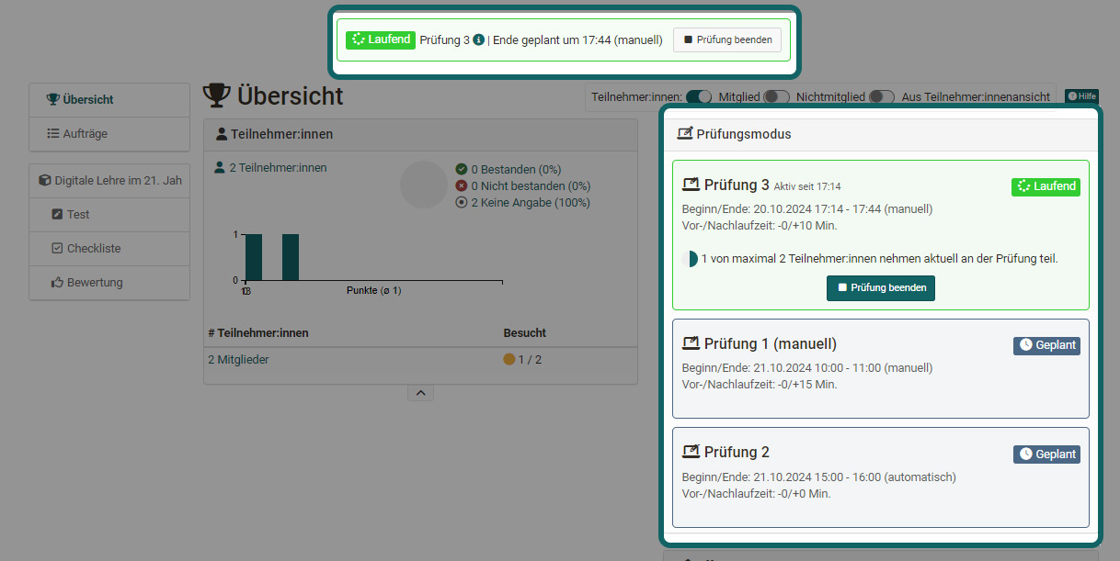Viewport: 1120px width, 561px height.
Task: Click the Hilfe icon button
Action: [1081, 95]
